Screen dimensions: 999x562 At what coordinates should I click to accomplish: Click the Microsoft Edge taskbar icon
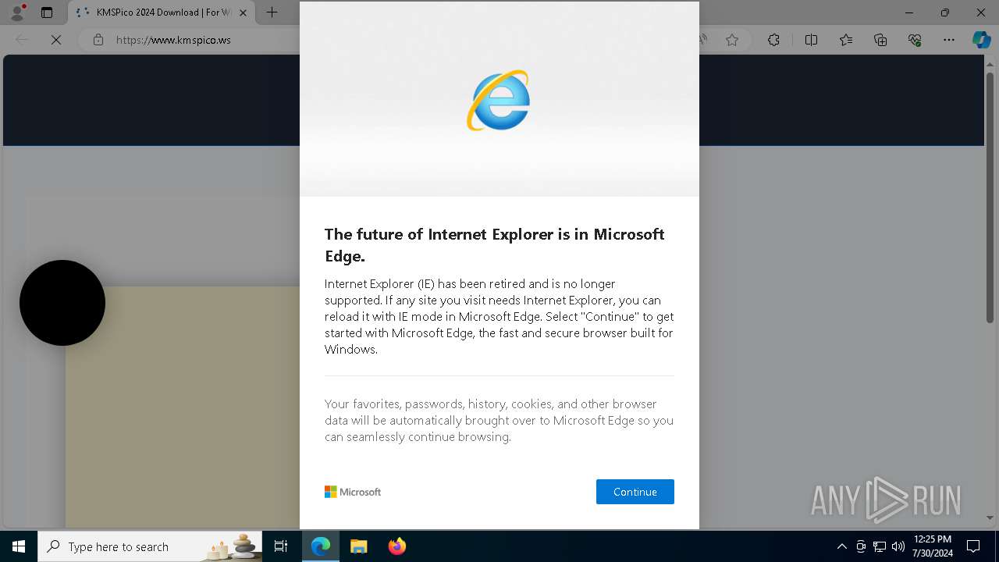[x=321, y=546]
